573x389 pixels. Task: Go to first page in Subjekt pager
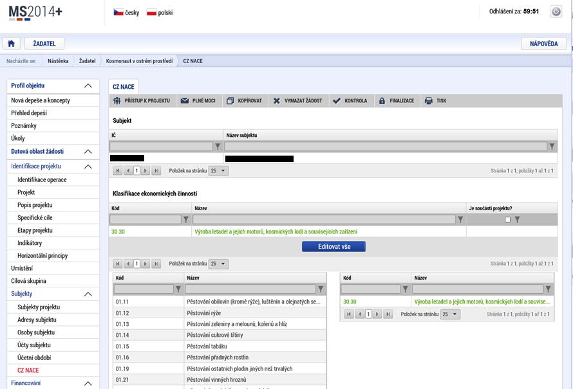(118, 170)
